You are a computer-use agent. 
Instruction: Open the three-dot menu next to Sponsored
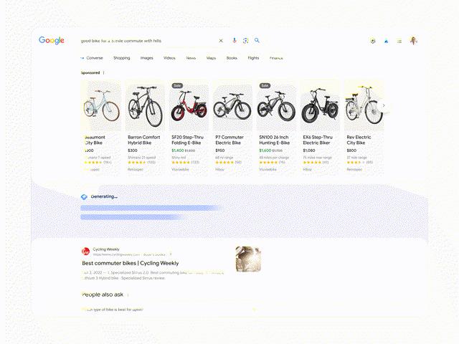coord(103,73)
